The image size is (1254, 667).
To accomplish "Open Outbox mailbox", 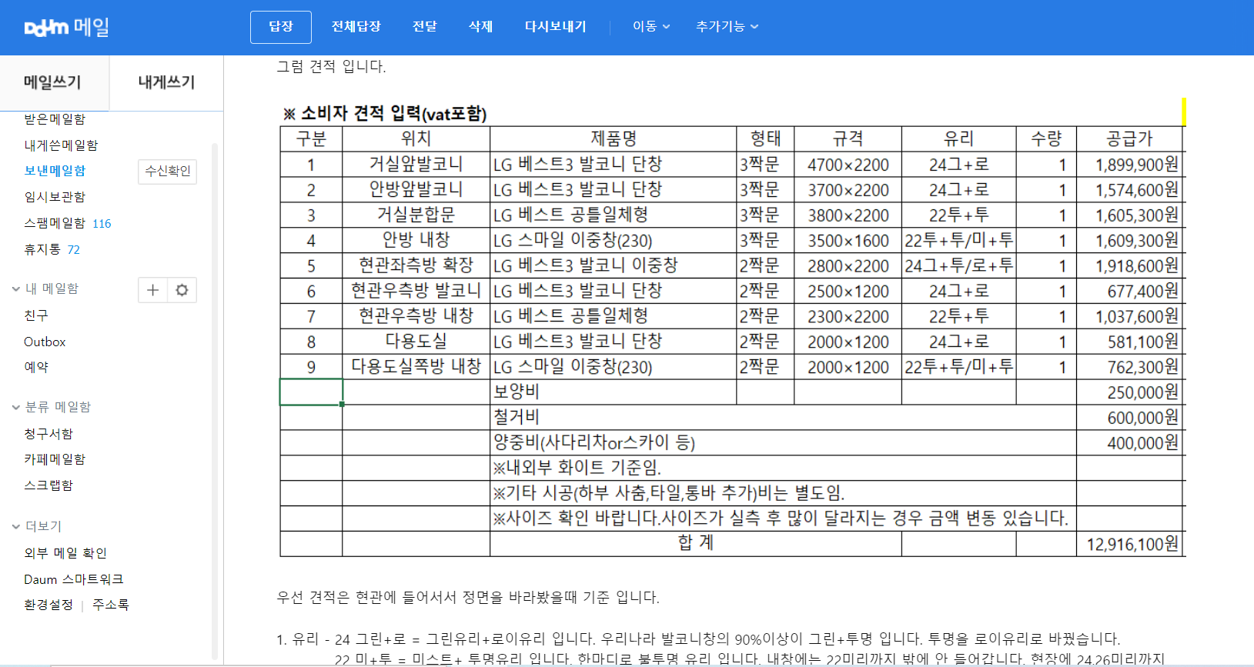I will 45,342.
